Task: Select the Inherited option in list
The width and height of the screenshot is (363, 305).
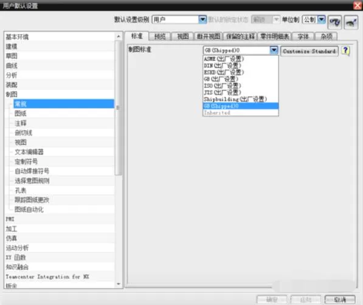Action: pyautogui.click(x=241, y=112)
